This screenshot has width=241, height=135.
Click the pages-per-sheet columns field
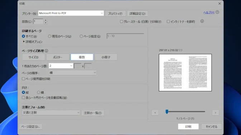tap(78, 66)
